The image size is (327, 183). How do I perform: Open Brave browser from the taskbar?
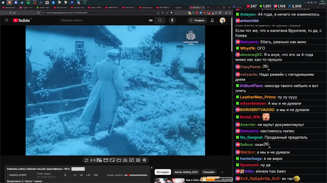click(10, 3)
